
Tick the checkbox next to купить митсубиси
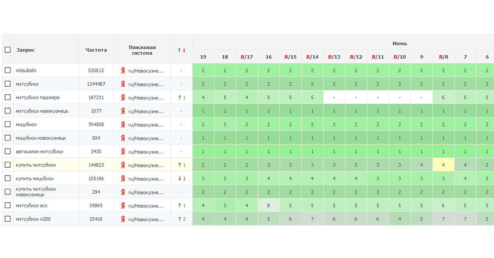7,165
